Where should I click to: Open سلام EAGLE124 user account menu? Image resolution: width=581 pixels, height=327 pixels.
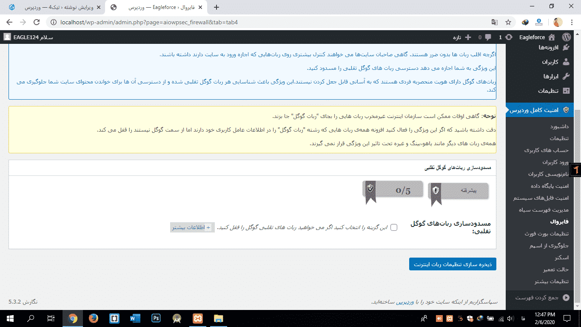point(28,37)
